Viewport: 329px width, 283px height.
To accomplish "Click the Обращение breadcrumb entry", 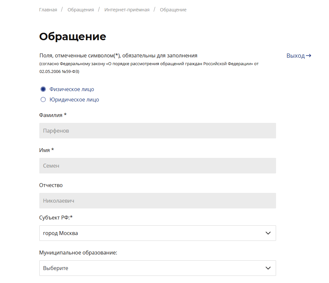I will (173, 9).
